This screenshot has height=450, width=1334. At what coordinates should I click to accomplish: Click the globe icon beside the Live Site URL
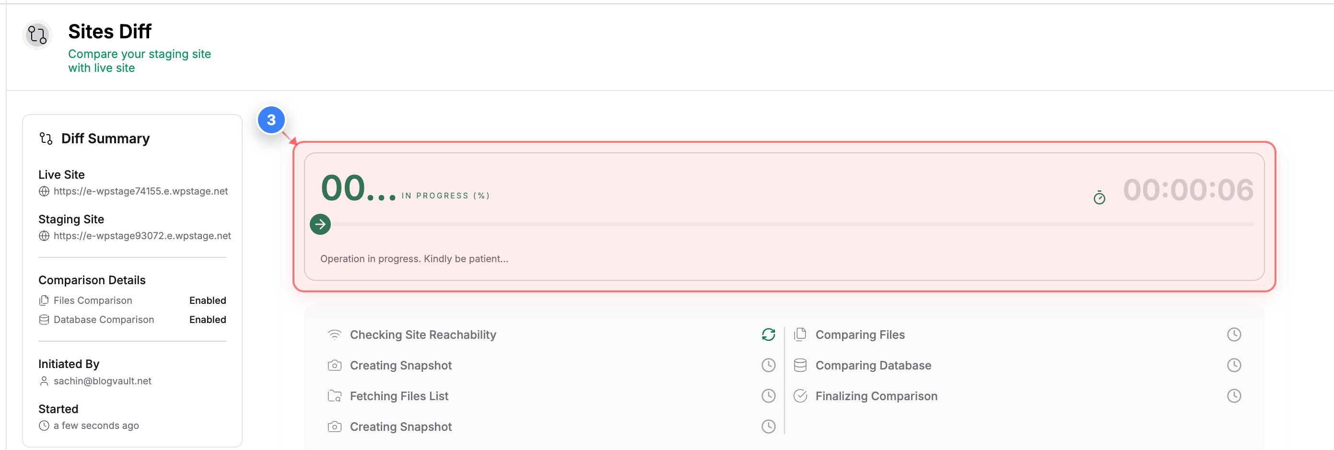point(44,191)
